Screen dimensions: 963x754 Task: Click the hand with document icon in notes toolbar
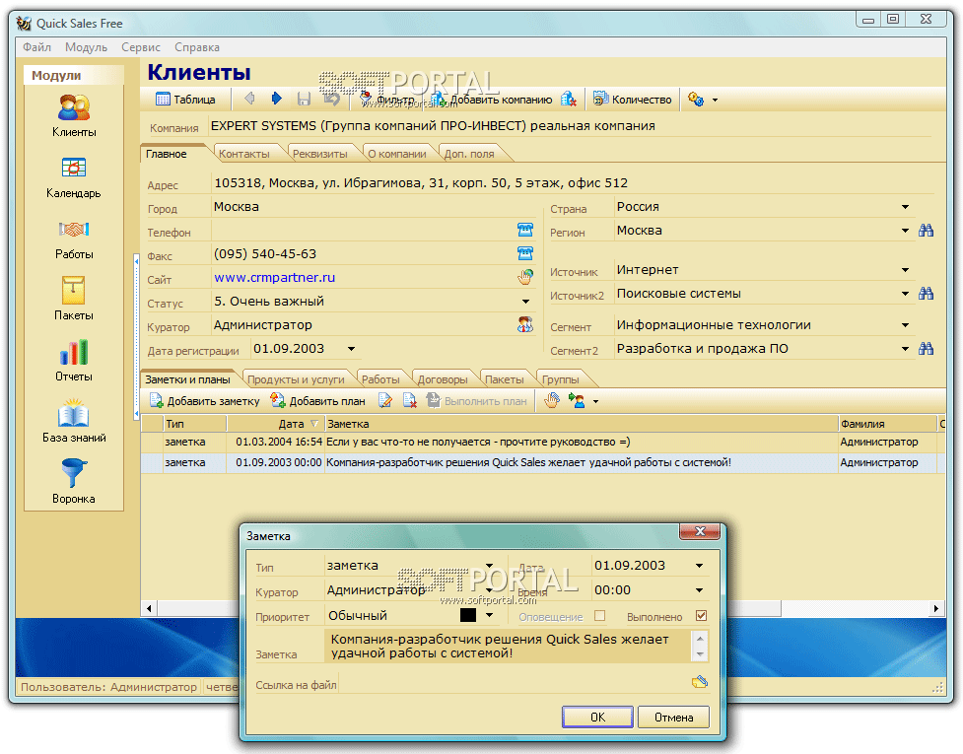(552, 401)
